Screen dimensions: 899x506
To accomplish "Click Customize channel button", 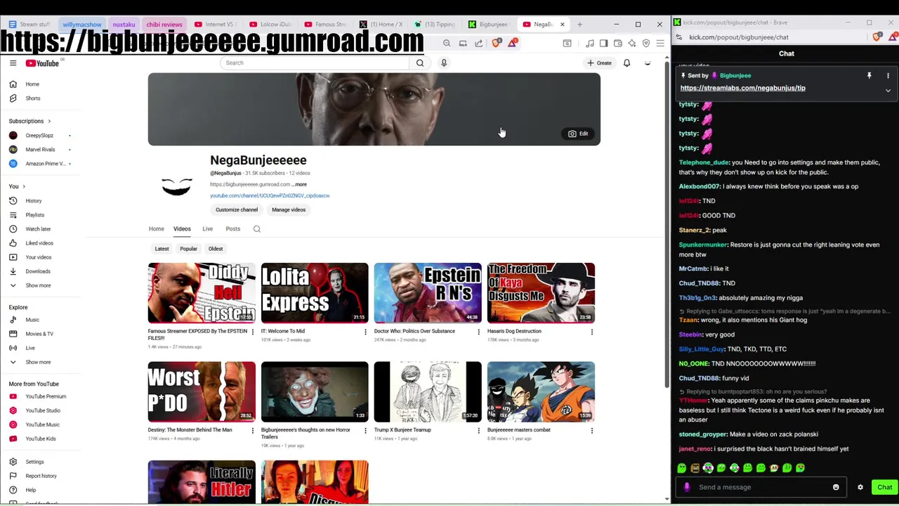I will (237, 210).
